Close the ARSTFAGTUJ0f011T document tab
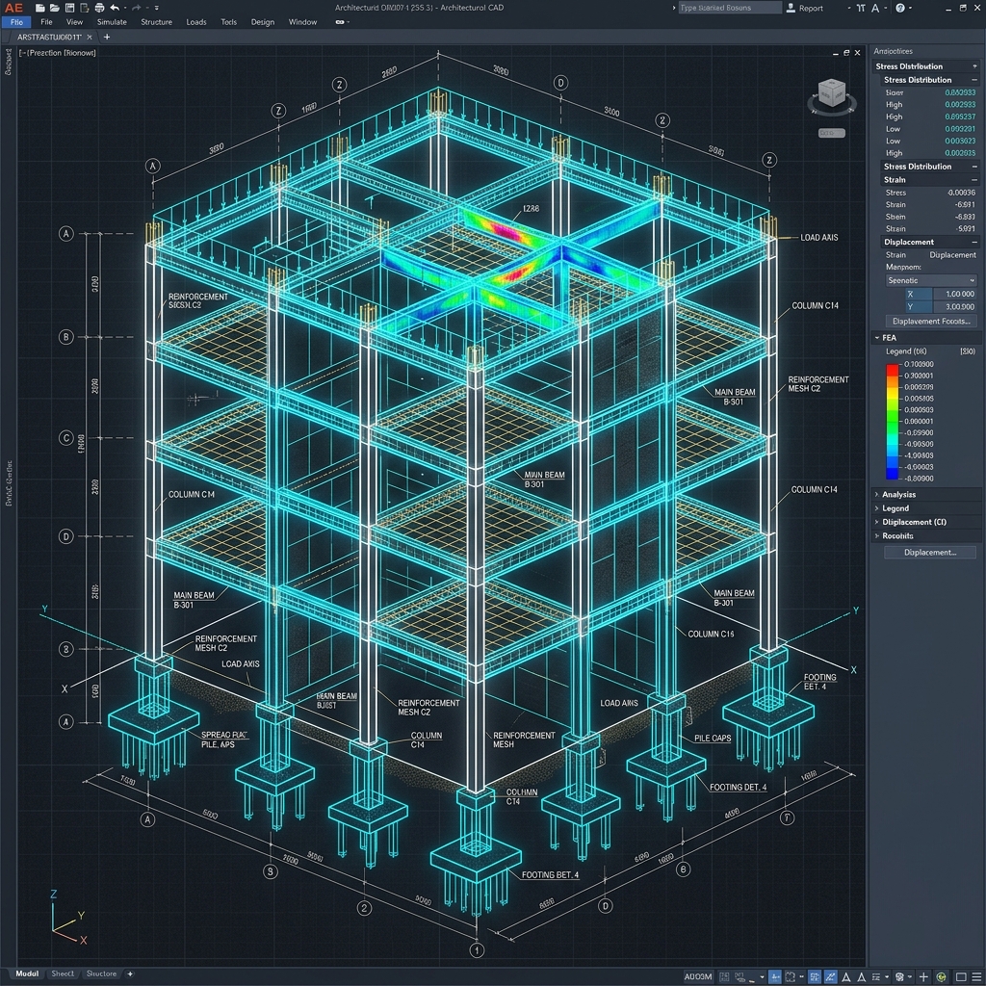The height and width of the screenshot is (986, 986). (x=90, y=38)
